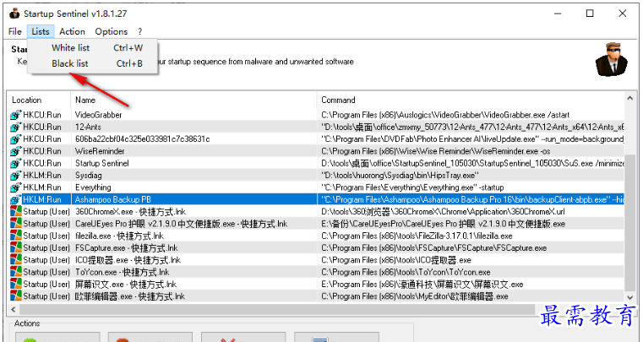
Task: Select 欧菲编辑器.exe - 快捷方式.lnk name cell
Action: click(129, 296)
